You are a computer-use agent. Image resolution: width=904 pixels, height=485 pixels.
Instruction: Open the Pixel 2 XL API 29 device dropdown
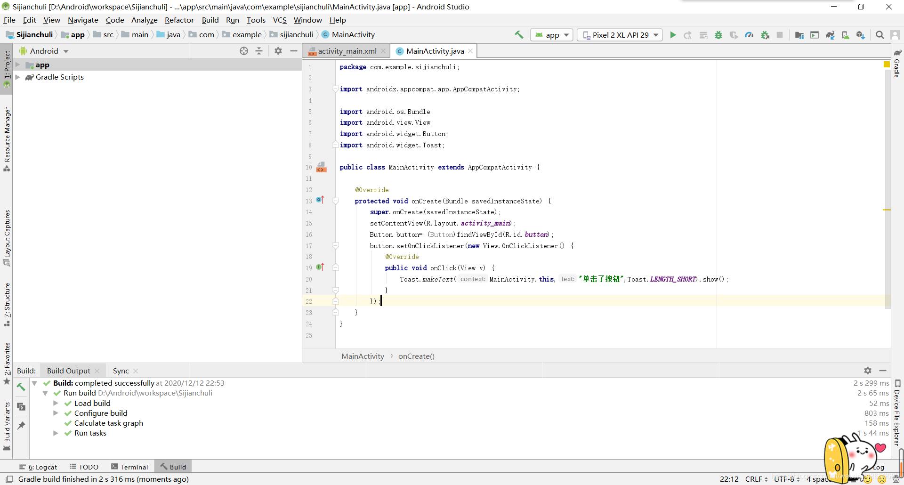(620, 35)
